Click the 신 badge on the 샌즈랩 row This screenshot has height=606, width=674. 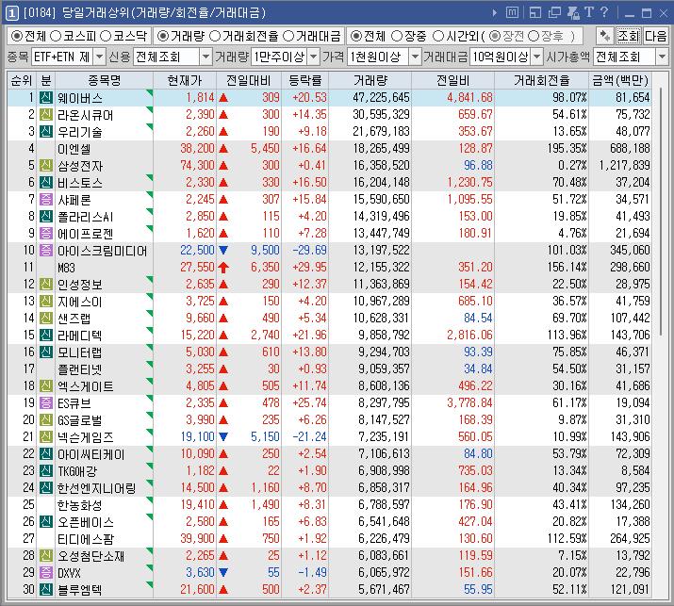click(x=46, y=318)
